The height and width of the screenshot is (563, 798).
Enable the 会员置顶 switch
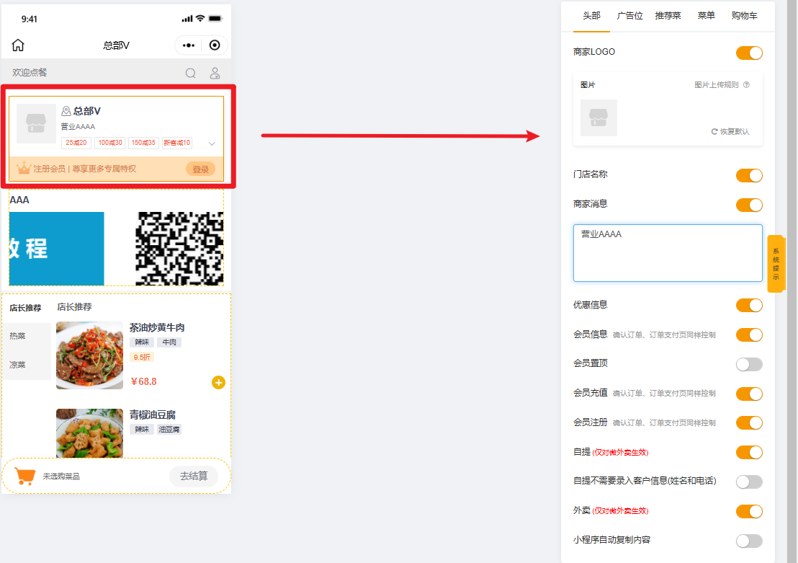749,364
